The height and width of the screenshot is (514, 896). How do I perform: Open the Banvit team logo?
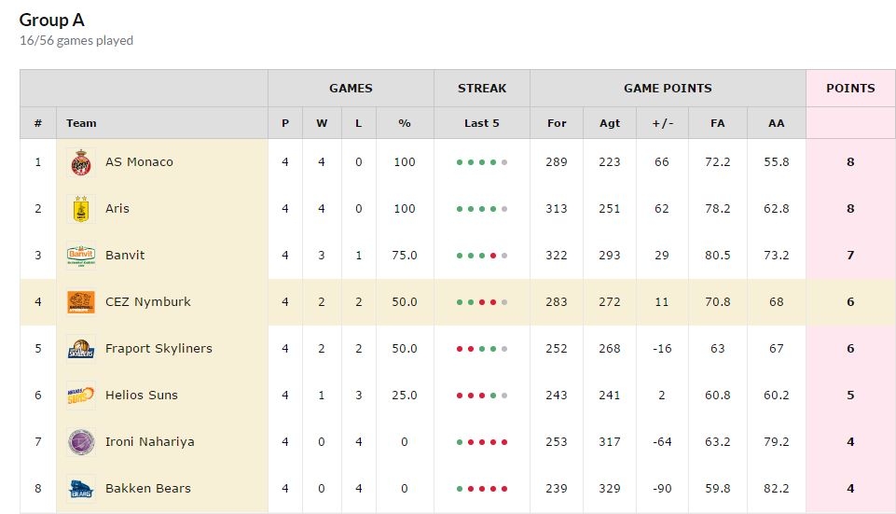pos(80,256)
